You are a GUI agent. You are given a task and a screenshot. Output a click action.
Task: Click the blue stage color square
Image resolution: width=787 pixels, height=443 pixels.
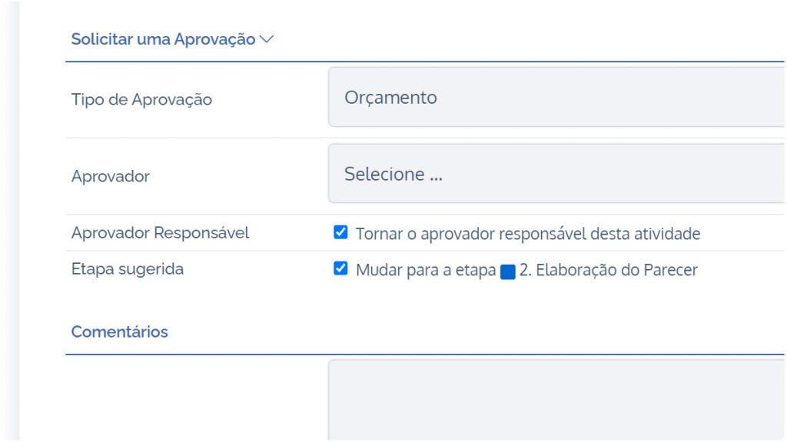click(508, 271)
